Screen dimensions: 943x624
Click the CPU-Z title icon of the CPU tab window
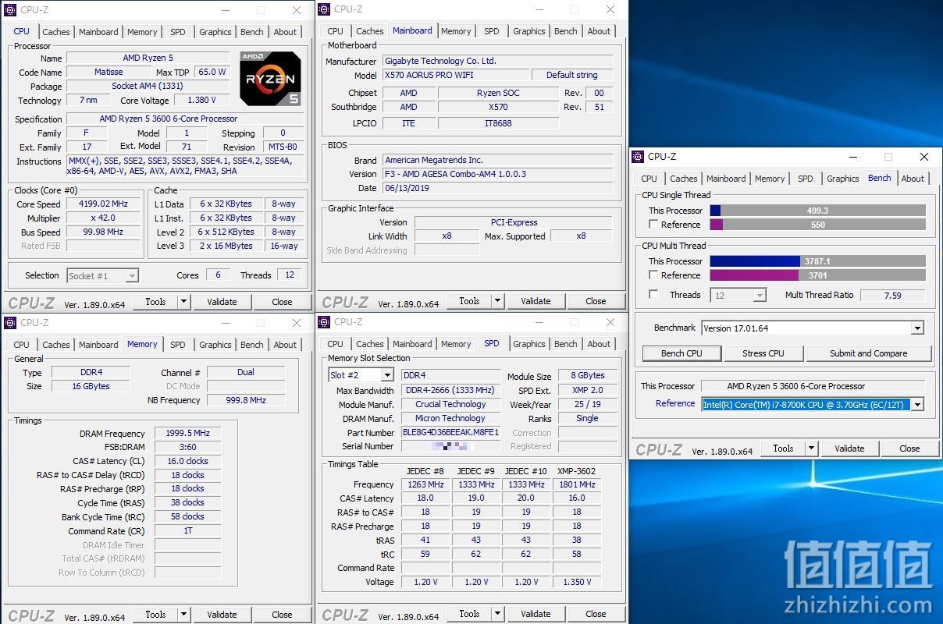(11, 10)
